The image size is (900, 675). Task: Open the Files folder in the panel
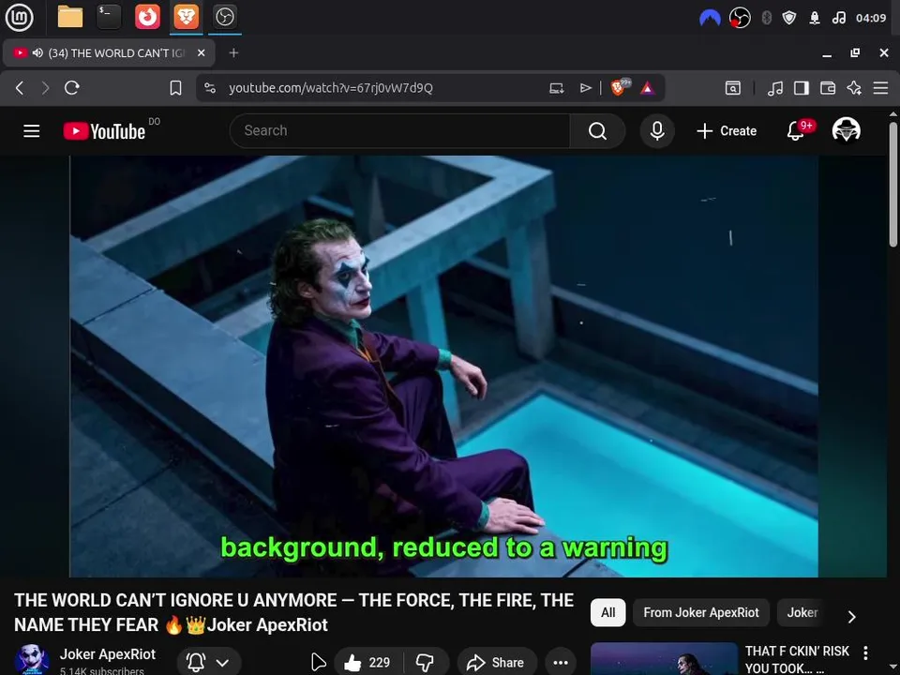pyautogui.click(x=70, y=17)
